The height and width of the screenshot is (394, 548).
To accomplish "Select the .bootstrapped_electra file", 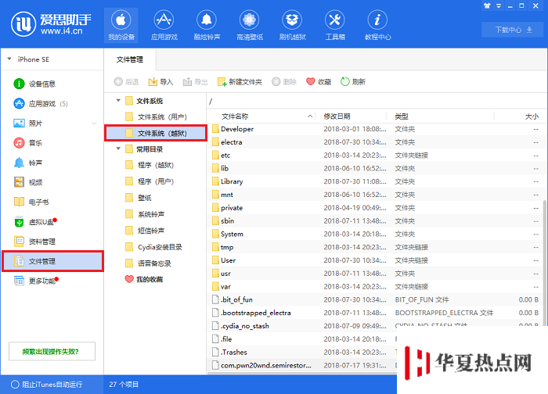I will pyautogui.click(x=375, y=313).
